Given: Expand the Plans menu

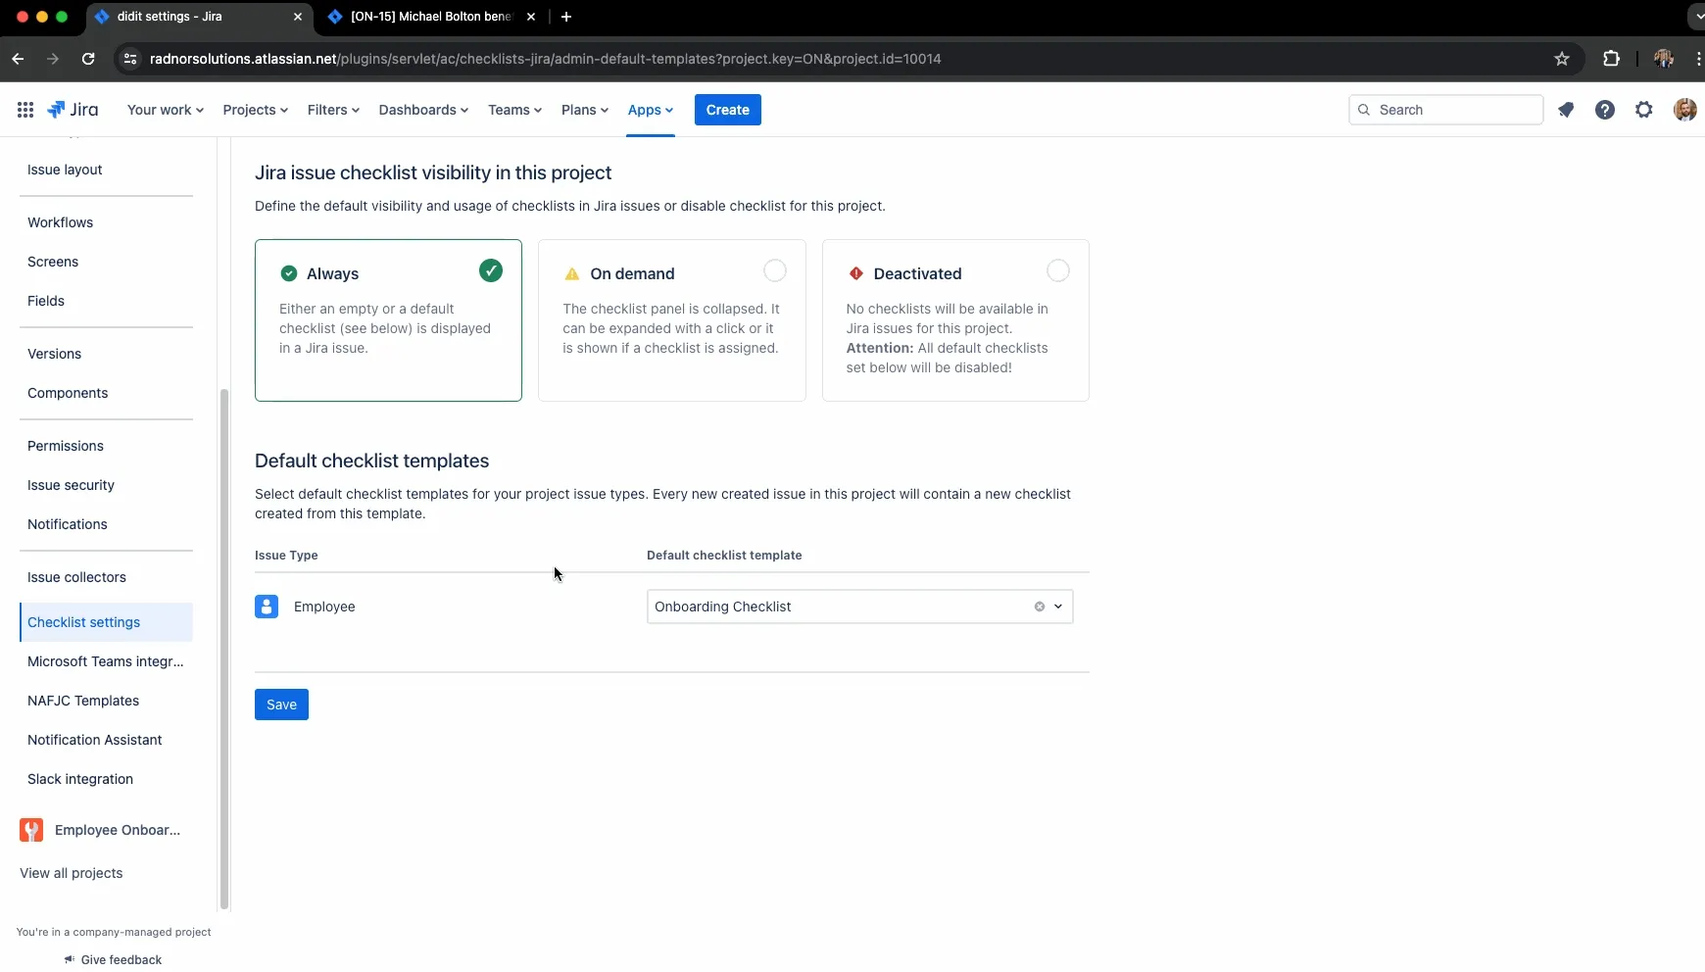Looking at the screenshot, I should pyautogui.click(x=585, y=110).
